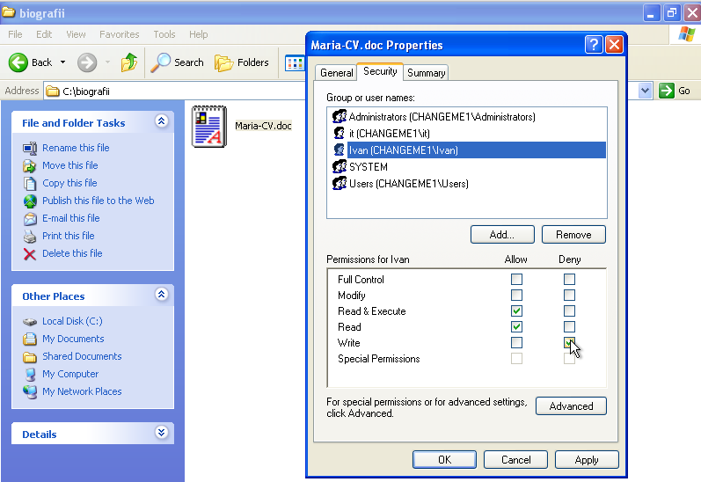Select the Maria-CV.doc file icon
Image resolution: width=701 pixels, height=482 pixels.
209,126
